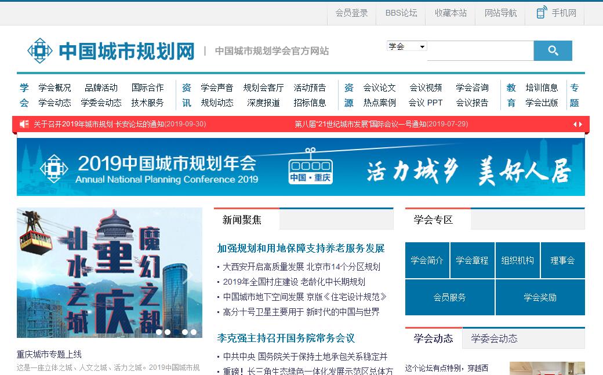This screenshot has height=375, width=603.
Task: Select the first carousel dot indicator
Action: (x=159, y=332)
